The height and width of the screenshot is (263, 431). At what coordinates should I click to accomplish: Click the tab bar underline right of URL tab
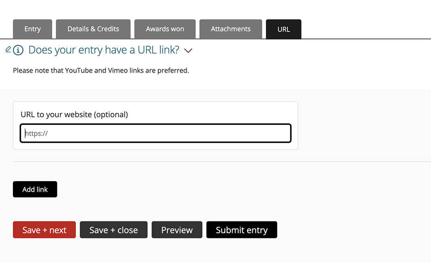(x=364, y=39)
